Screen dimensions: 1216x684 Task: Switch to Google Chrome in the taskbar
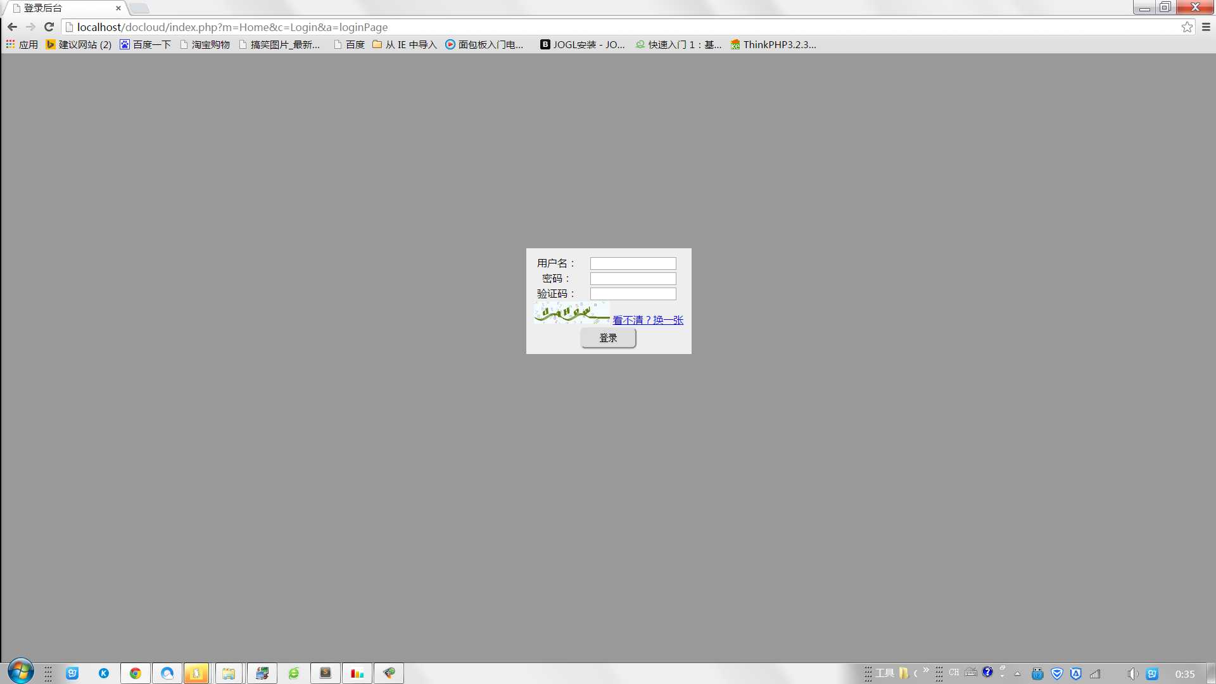[136, 673]
